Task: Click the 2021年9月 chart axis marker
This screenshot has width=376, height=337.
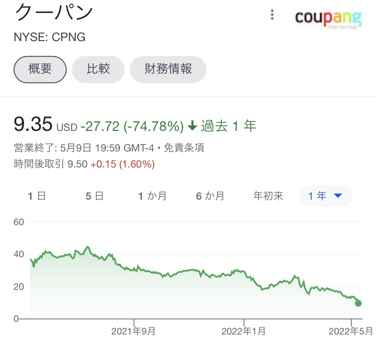Action: 134,331
